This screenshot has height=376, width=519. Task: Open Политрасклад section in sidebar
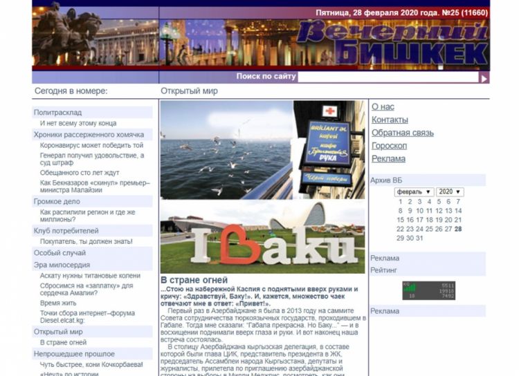(57, 112)
